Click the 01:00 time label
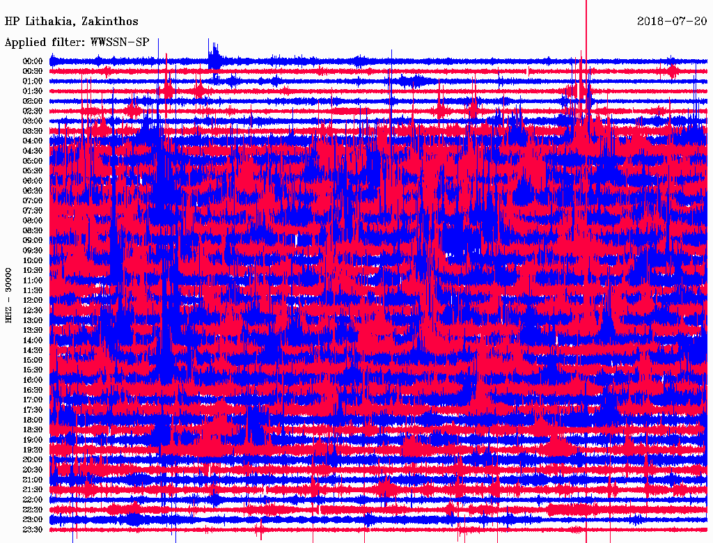Screen dimensions: 713x543 coord(33,81)
